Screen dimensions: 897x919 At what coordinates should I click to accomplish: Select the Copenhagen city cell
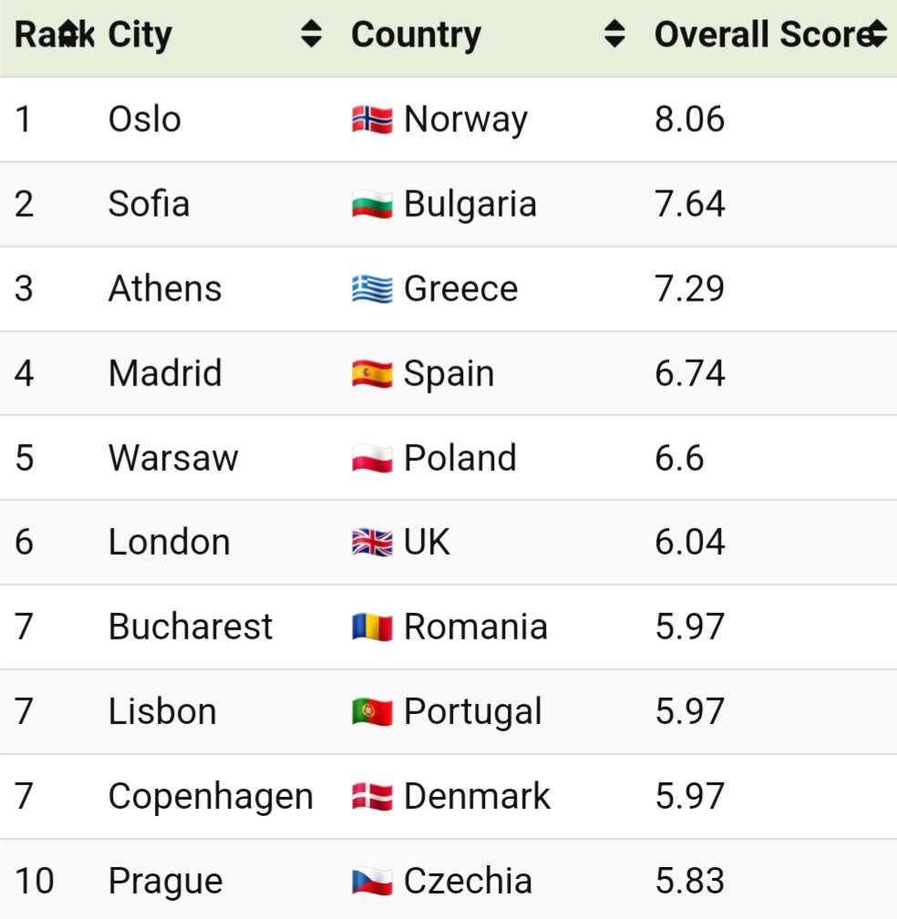tap(211, 797)
